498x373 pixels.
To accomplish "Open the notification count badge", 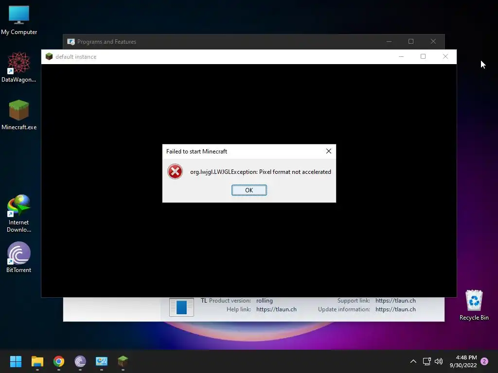I will click(x=485, y=361).
